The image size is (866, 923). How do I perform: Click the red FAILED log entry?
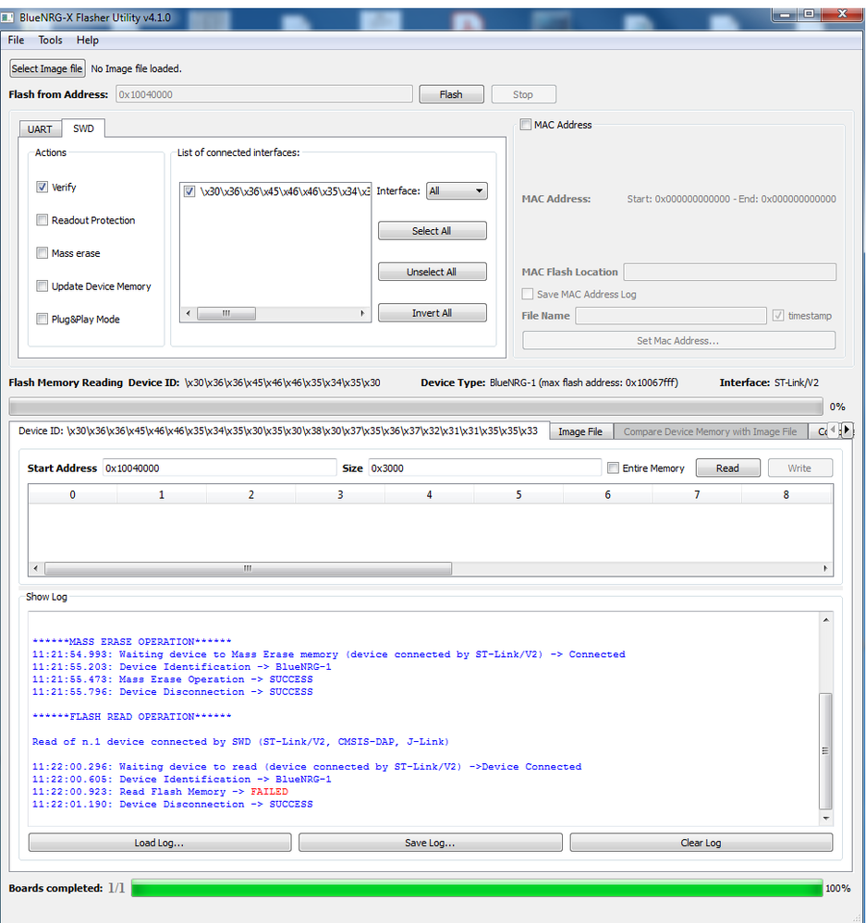(269, 792)
